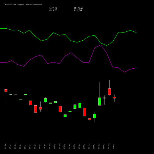Click the 16 Apr date label
The image size is (154, 154).
5,147
